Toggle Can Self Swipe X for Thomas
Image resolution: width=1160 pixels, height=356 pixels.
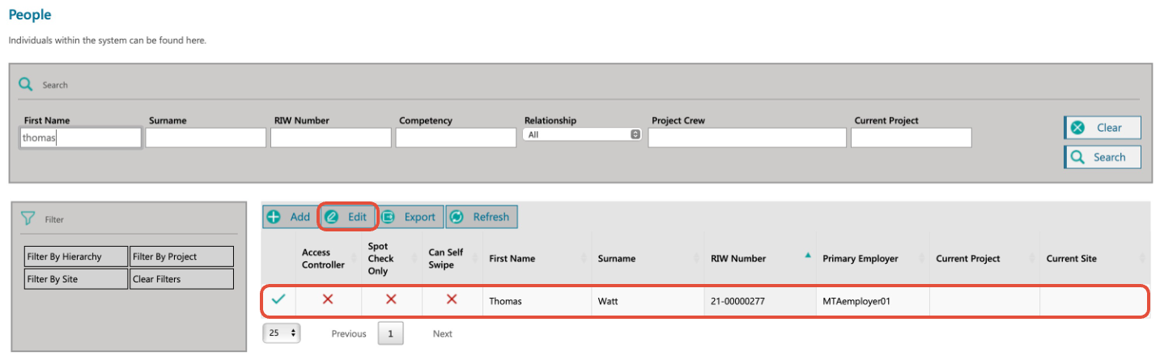tap(452, 299)
